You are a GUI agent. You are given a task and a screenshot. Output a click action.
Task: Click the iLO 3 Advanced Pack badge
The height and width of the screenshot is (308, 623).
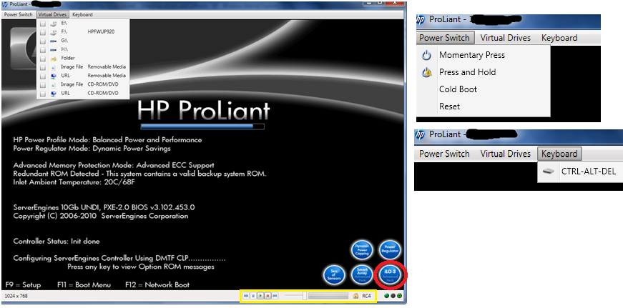click(390, 274)
